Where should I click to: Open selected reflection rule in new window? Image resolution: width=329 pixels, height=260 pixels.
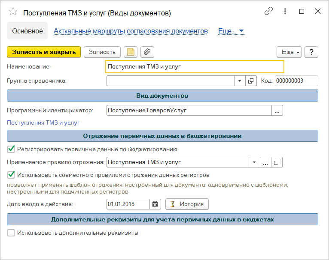[x=277, y=162]
